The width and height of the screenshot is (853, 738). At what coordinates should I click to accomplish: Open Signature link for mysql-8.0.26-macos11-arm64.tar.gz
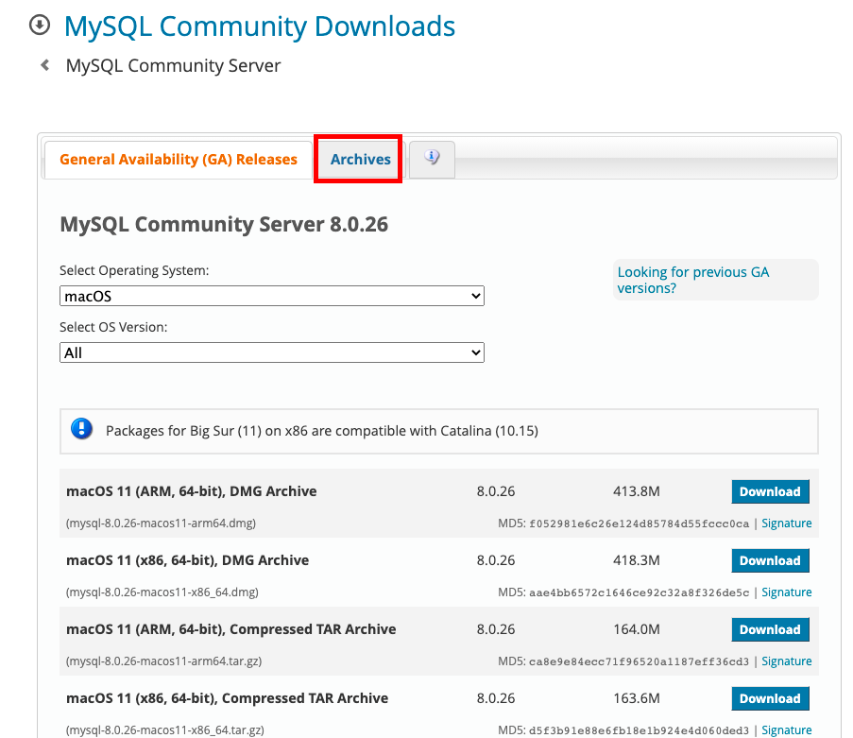pyautogui.click(x=786, y=661)
